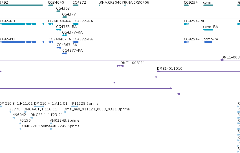Select the CG4377 gene label
Image resolution: width=240 pixels, height=153 pixels.
[x=69, y=14]
